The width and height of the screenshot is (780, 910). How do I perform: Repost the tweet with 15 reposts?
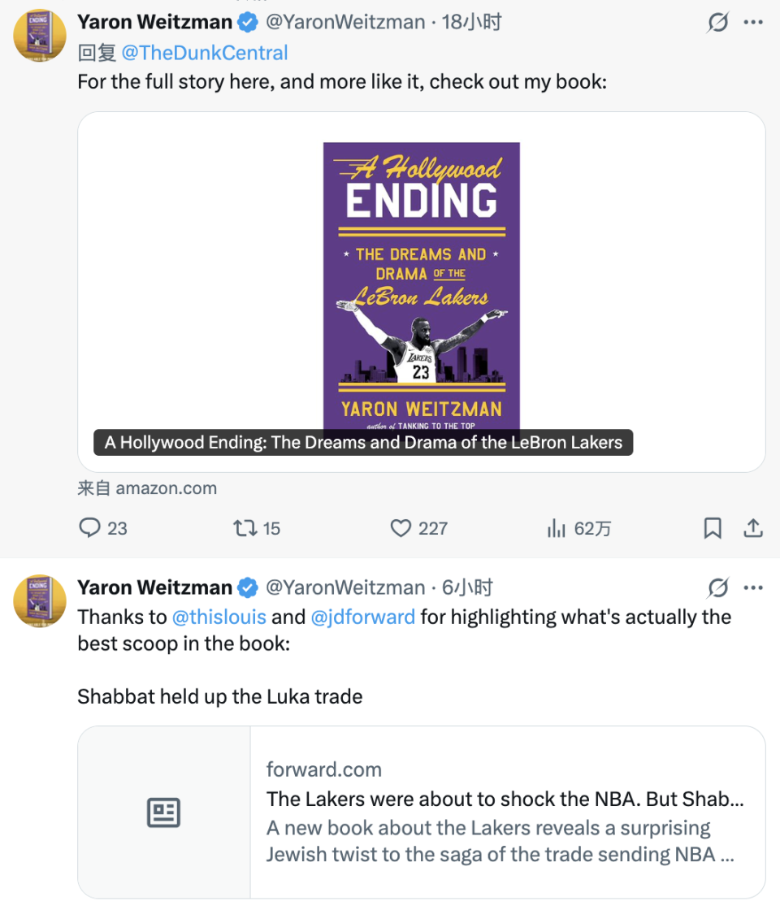(x=244, y=529)
